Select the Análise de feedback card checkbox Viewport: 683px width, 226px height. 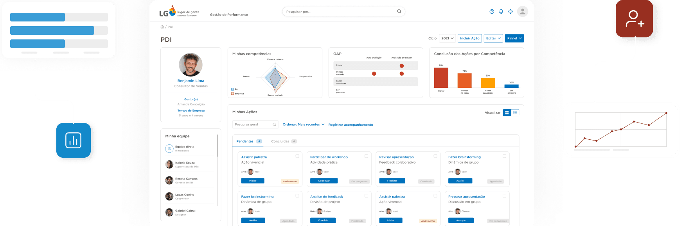coord(367,196)
